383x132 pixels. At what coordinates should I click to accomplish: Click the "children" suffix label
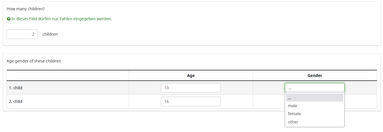[50, 34]
